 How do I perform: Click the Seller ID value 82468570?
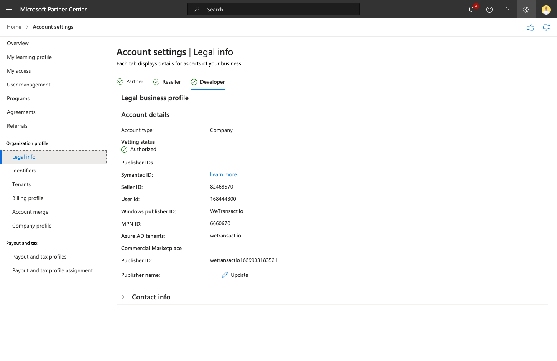(x=222, y=187)
